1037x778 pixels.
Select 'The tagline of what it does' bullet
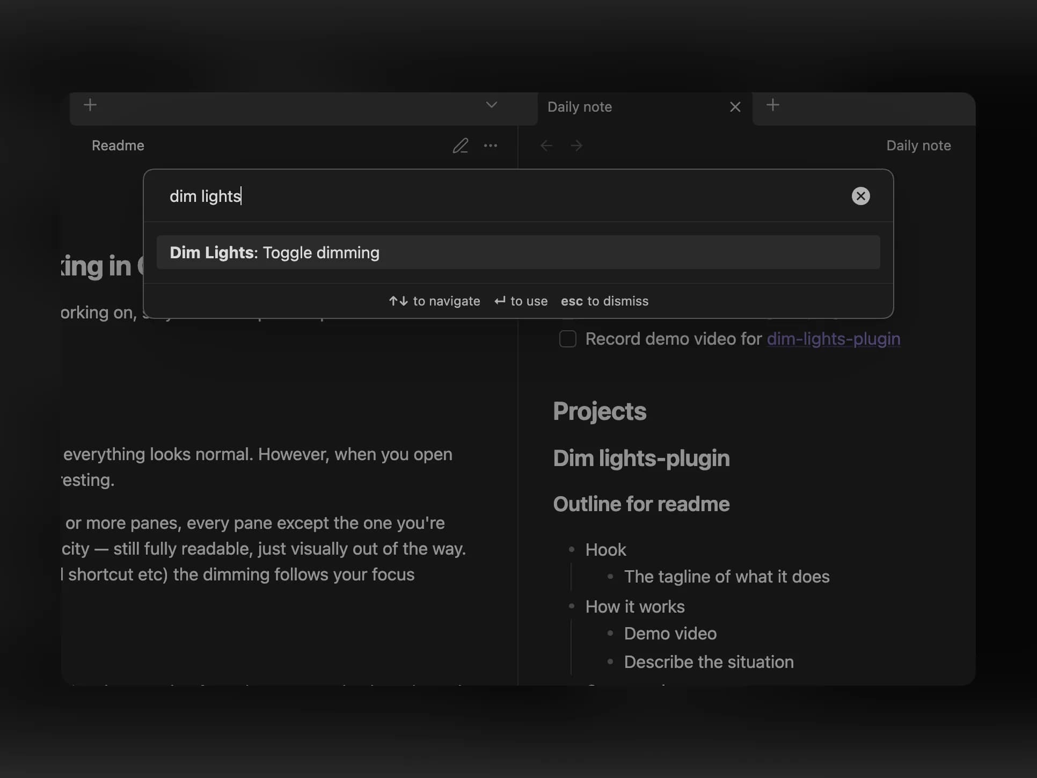point(727,577)
